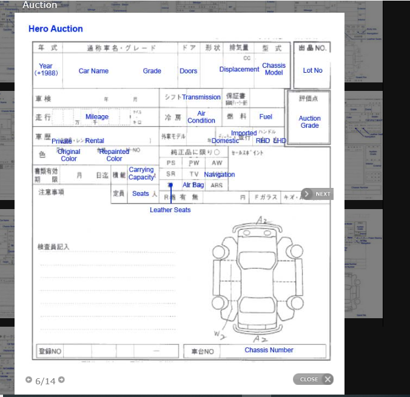Viewport: 410px width, 397px height.
Task: Click the Leather Seats label
Action: tap(170, 210)
